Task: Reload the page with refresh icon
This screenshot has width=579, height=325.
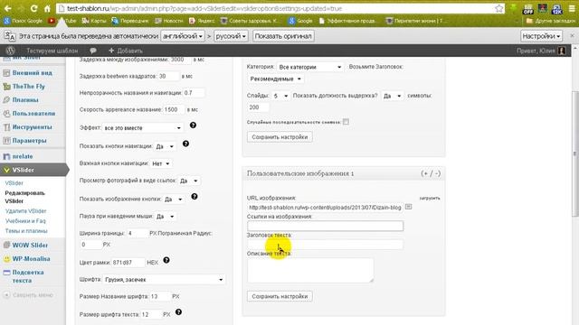Action: pos(33,8)
